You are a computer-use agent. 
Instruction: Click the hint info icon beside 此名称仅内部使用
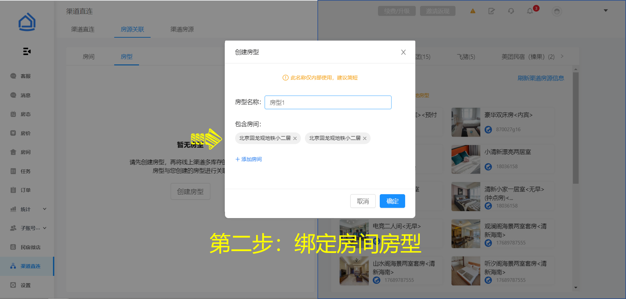coord(285,78)
